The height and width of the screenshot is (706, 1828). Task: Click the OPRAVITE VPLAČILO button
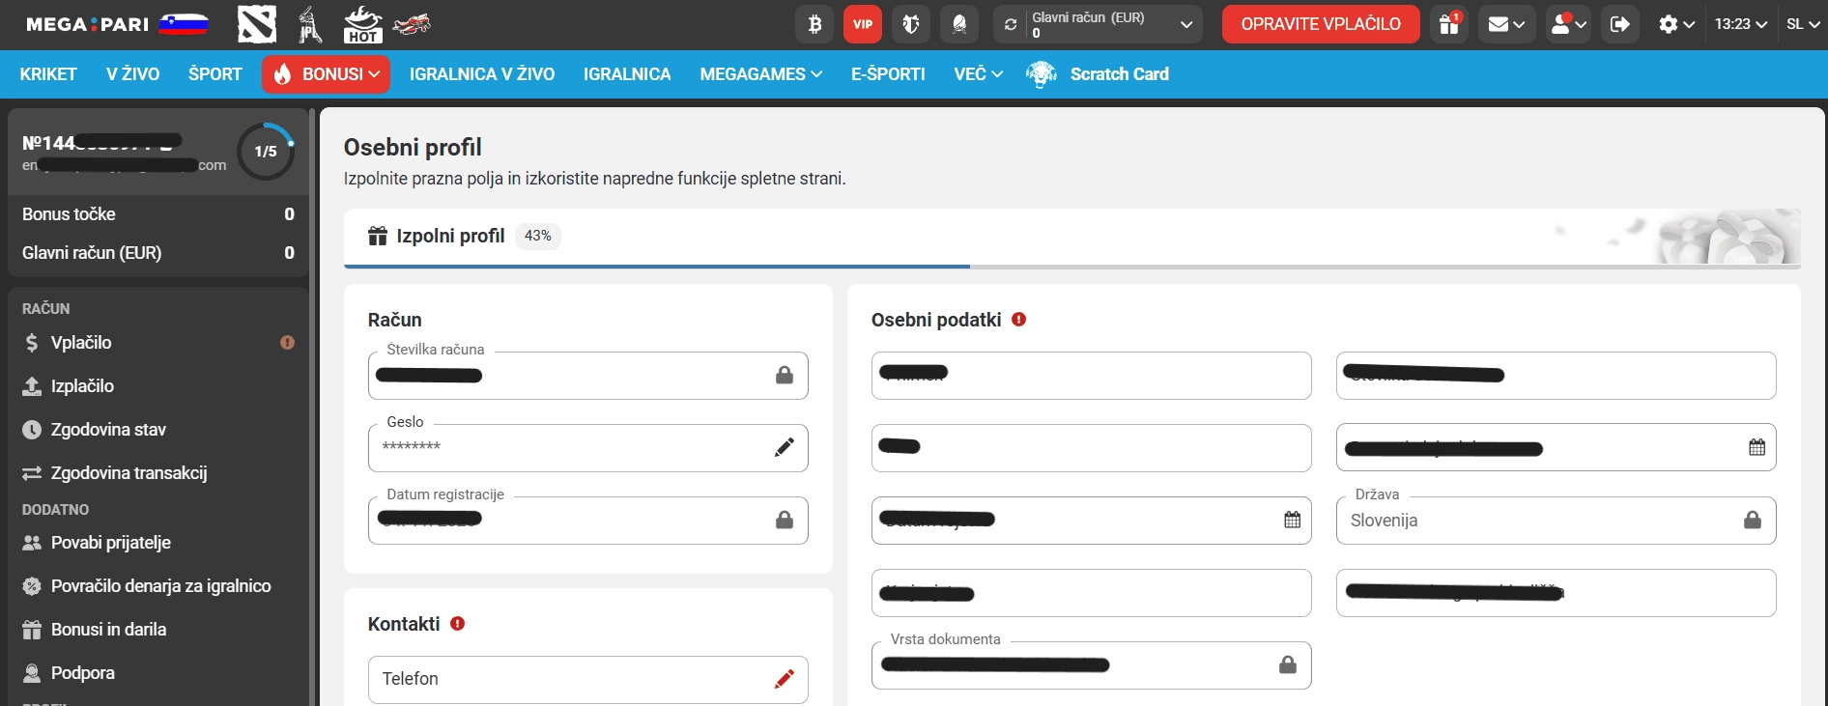point(1321,24)
